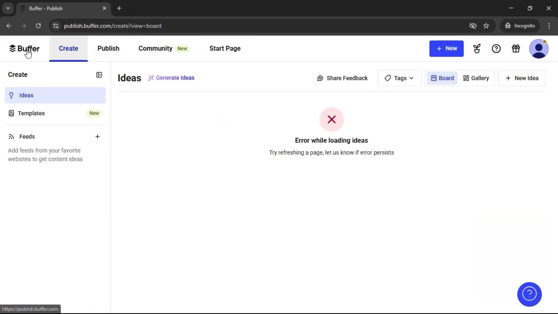
Task: Collapse the Create sidebar panel
Action: pyautogui.click(x=99, y=75)
